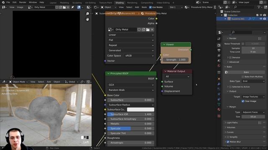Disable Suzanne.001 in renders camera icon
The image size is (268, 150).
pos(265,19)
